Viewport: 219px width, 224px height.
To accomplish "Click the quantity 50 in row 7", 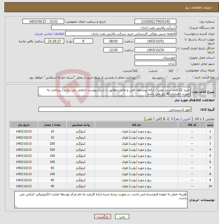I will 52,168.
